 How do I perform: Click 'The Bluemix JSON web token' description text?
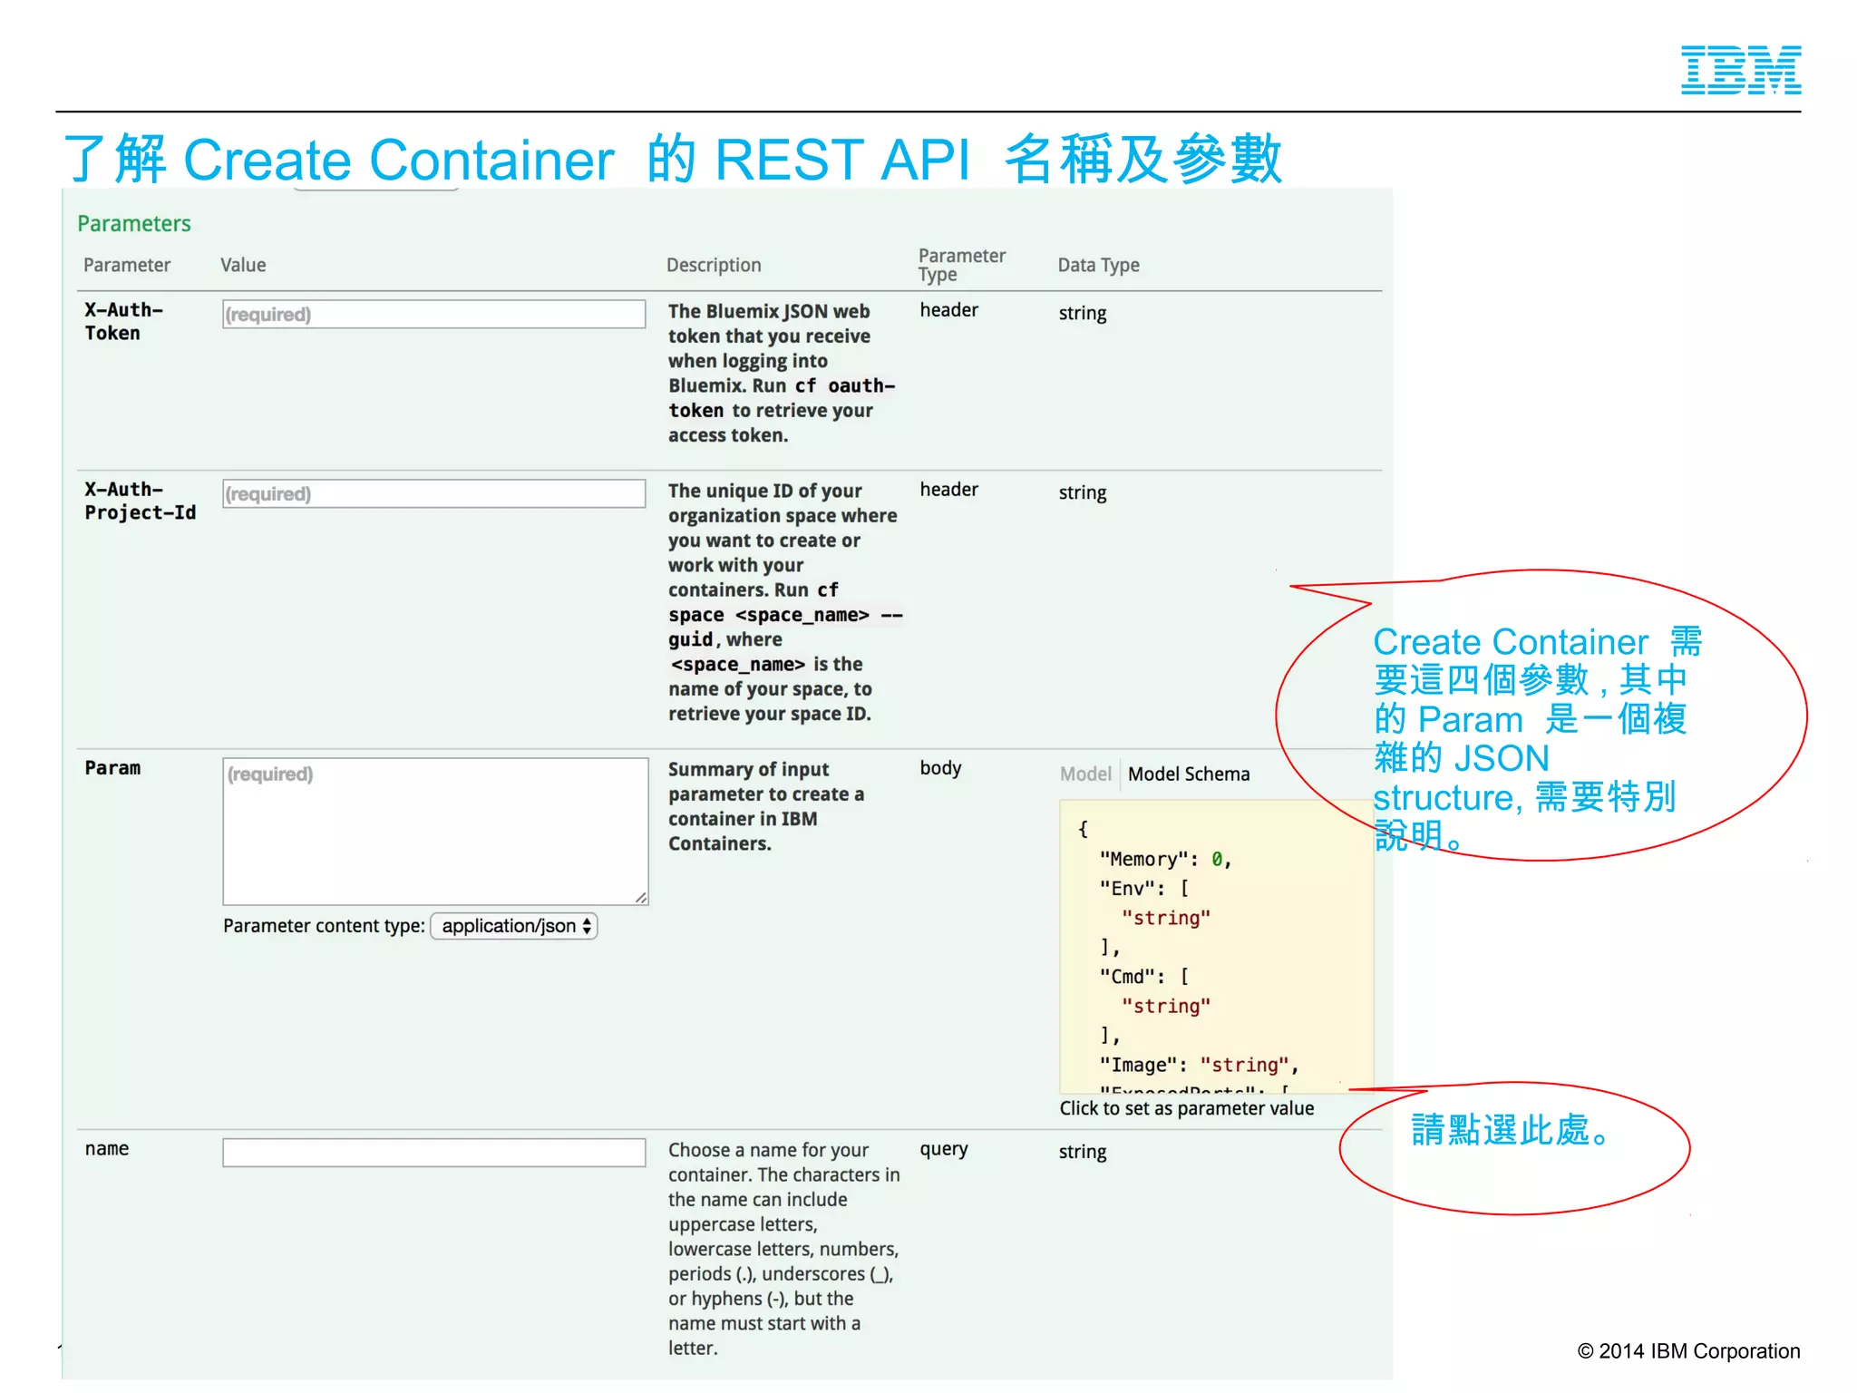[782, 373]
